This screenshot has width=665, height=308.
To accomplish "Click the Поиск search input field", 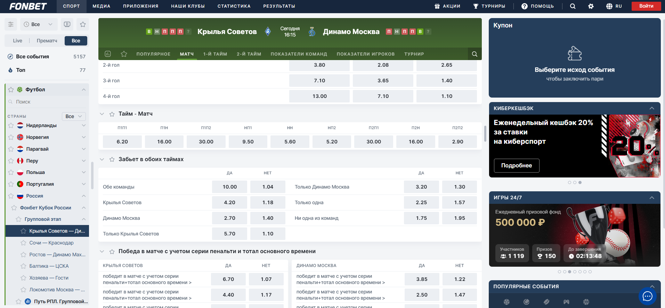I will (x=47, y=102).
